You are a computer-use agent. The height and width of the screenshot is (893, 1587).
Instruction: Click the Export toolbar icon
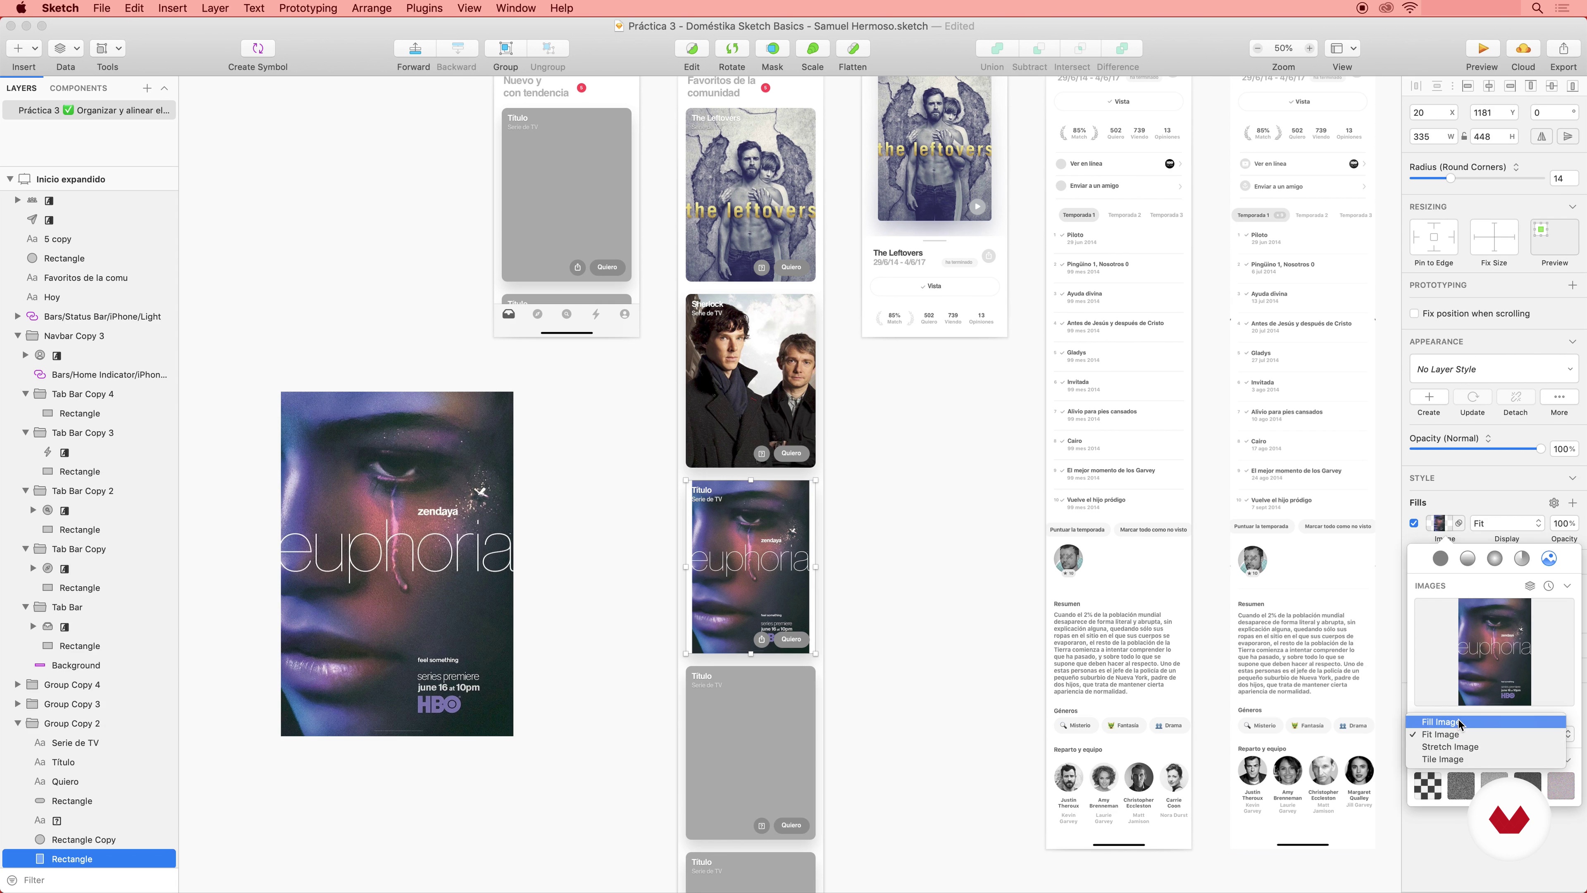[1563, 48]
